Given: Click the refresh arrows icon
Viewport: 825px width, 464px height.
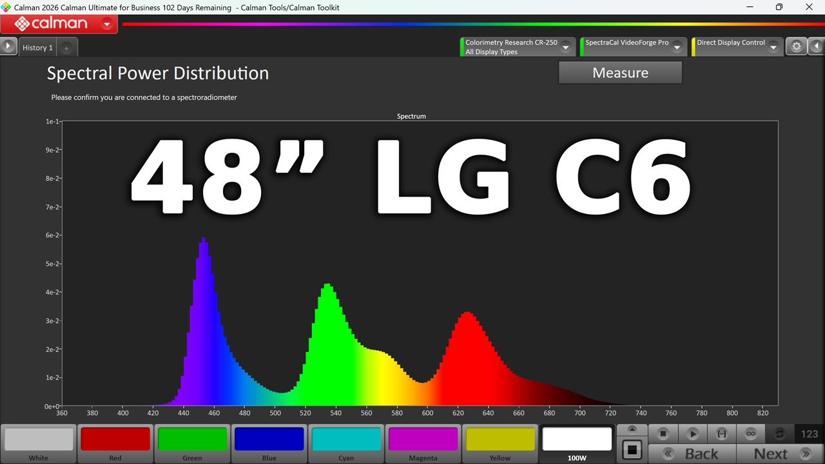Looking at the screenshot, I should pyautogui.click(x=780, y=434).
